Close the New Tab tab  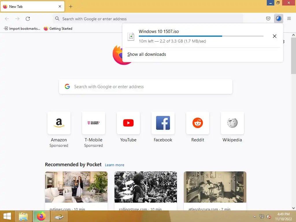[60, 6]
